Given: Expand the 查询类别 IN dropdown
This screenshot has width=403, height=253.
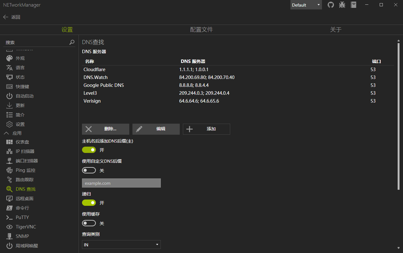Looking at the screenshot, I should tap(121, 245).
